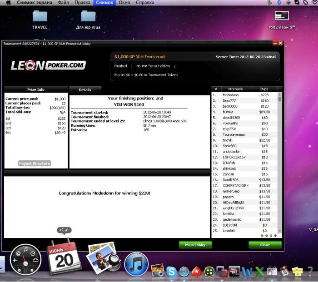This screenshot has height=282, width=318.
Task: Open iPhoto from the Dock
Action: pyautogui.click(x=158, y=271)
